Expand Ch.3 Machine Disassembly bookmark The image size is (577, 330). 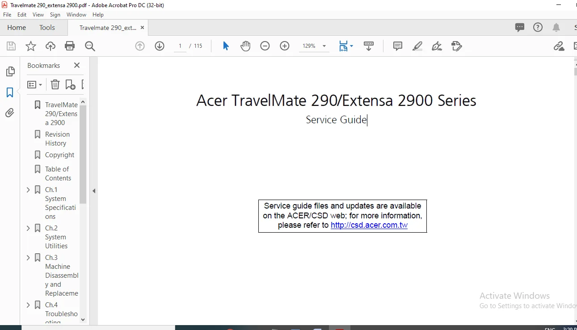tap(28, 258)
